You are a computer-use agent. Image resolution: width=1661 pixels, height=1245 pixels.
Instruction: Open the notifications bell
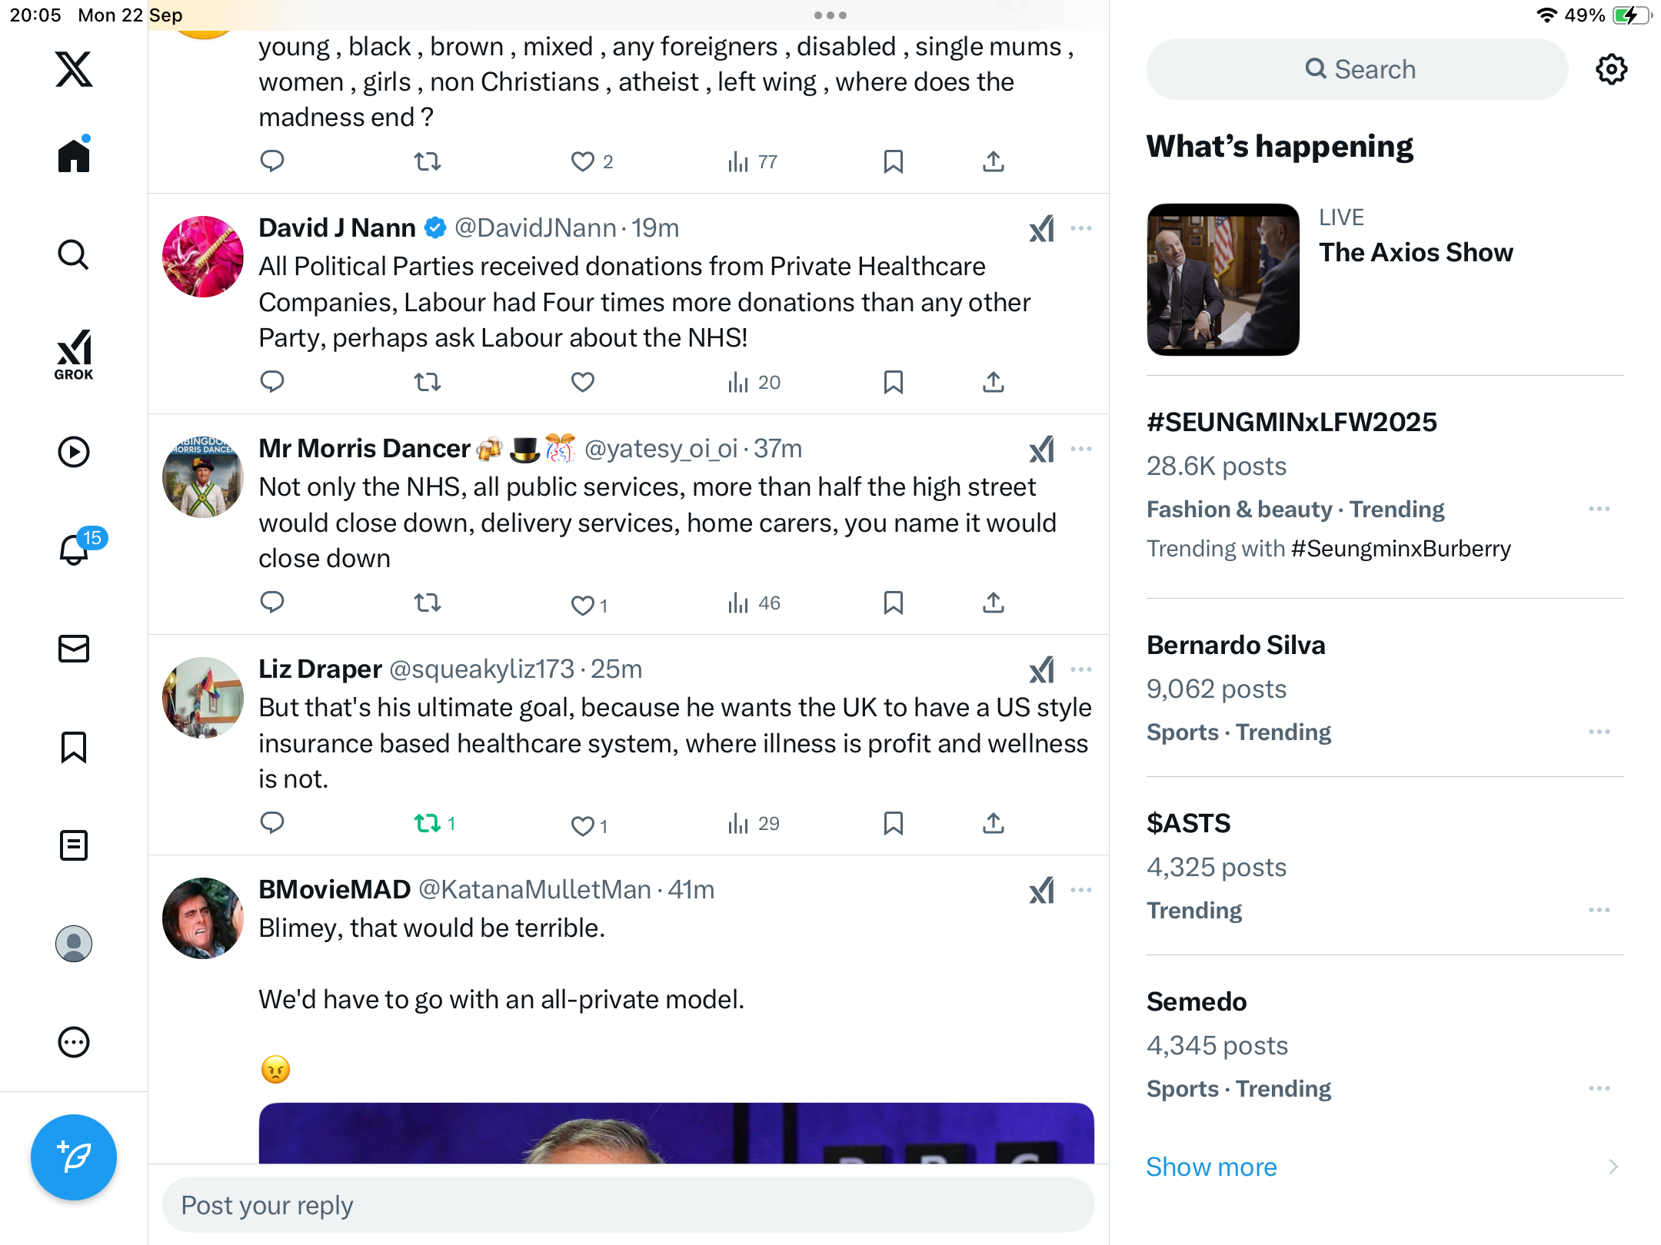click(x=74, y=550)
